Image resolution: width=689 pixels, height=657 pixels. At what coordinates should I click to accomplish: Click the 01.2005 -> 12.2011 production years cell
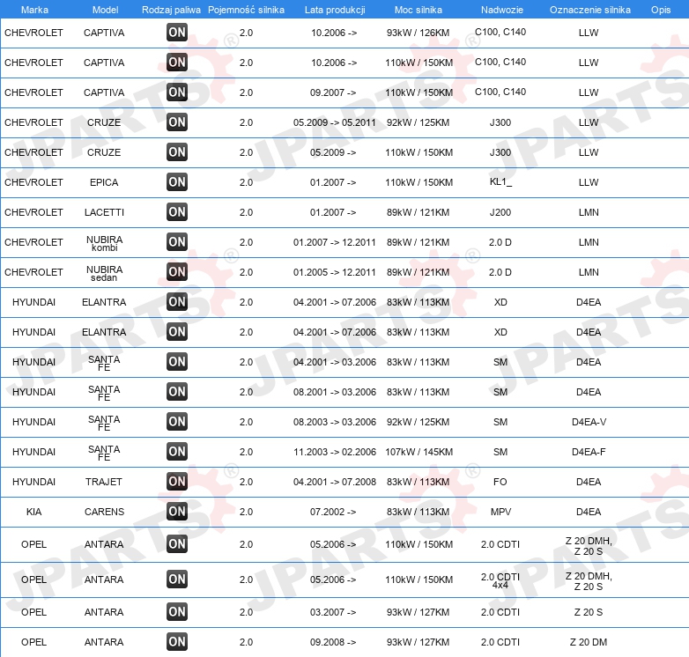click(x=335, y=272)
